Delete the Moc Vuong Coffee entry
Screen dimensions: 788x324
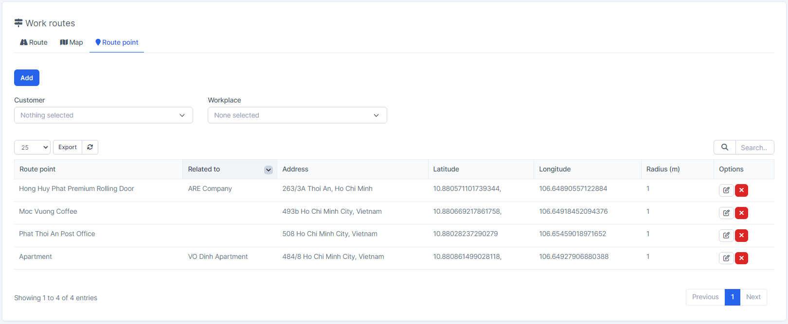741,213
